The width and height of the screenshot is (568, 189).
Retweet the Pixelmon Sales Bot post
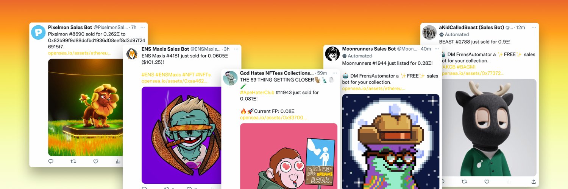click(73, 161)
